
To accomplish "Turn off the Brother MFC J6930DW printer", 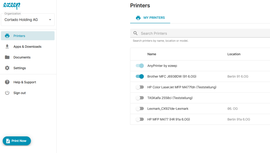I will pyautogui.click(x=140, y=76).
